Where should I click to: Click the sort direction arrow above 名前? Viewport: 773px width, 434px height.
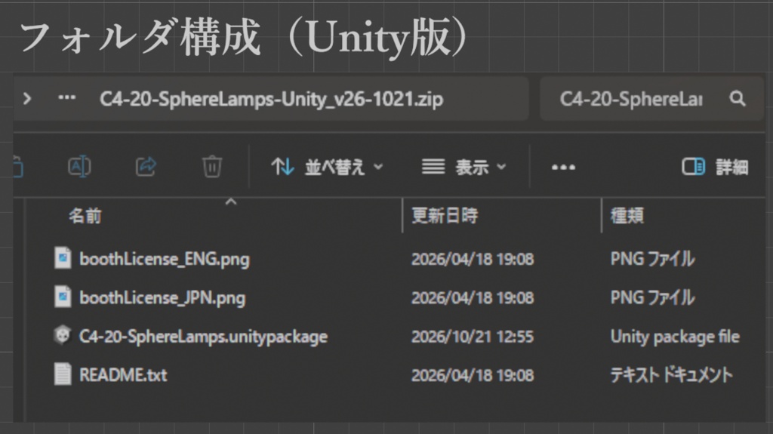click(231, 202)
